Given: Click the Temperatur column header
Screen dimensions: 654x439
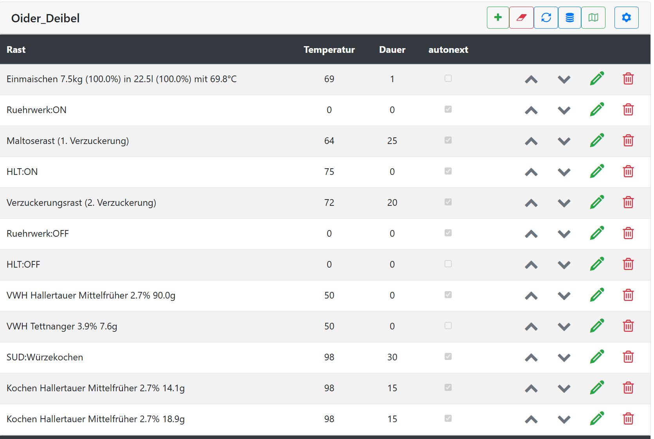Looking at the screenshot, I should pos(329,50).
